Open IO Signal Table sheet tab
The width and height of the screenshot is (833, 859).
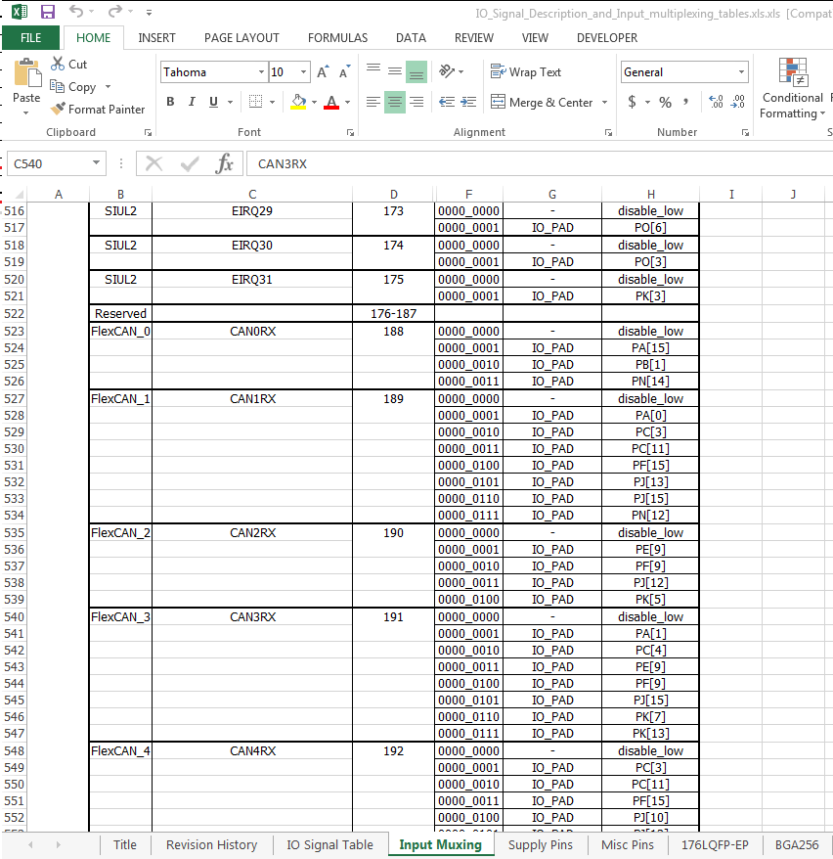[x=330, y=844]
